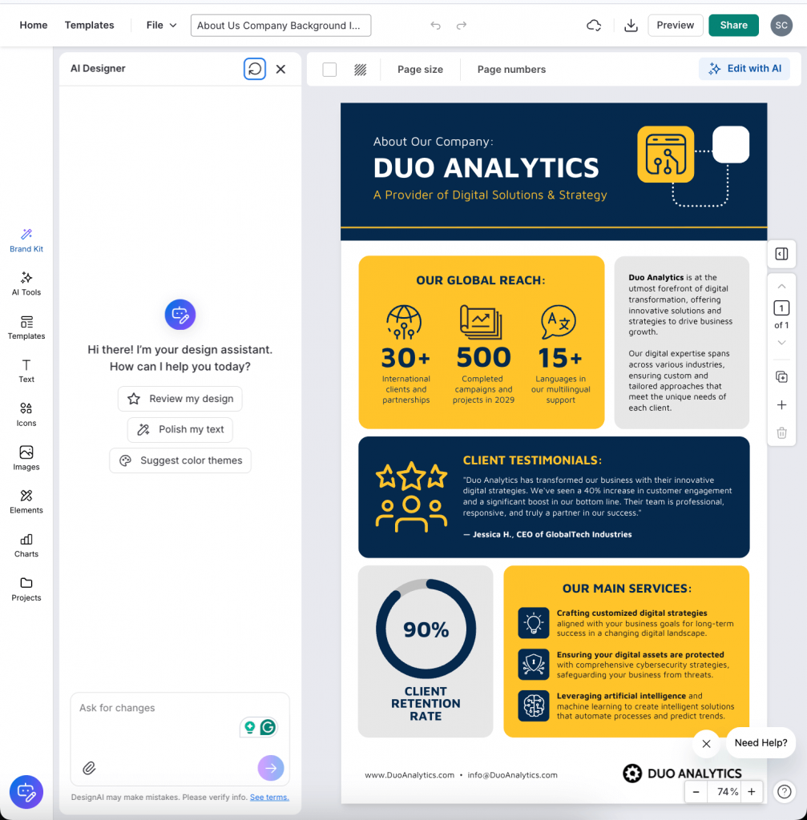Collapse the right page navigation panel
Image resolution: width=807 pixels, height=820 pixels.
[781, 254]
